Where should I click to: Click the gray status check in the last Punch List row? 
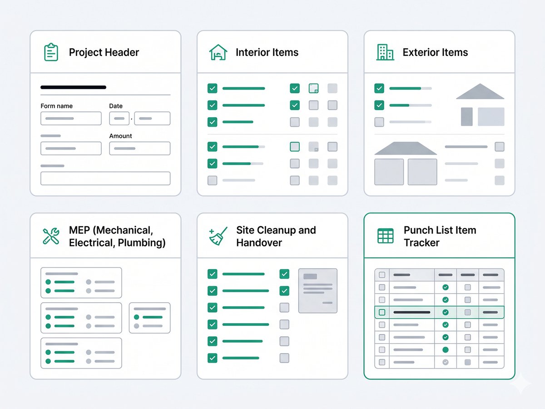tap(446, 362)
